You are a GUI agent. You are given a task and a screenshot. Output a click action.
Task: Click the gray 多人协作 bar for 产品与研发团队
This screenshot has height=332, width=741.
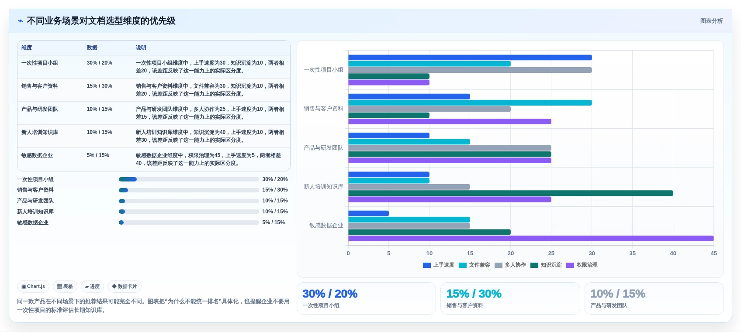(x=450, y=148)
